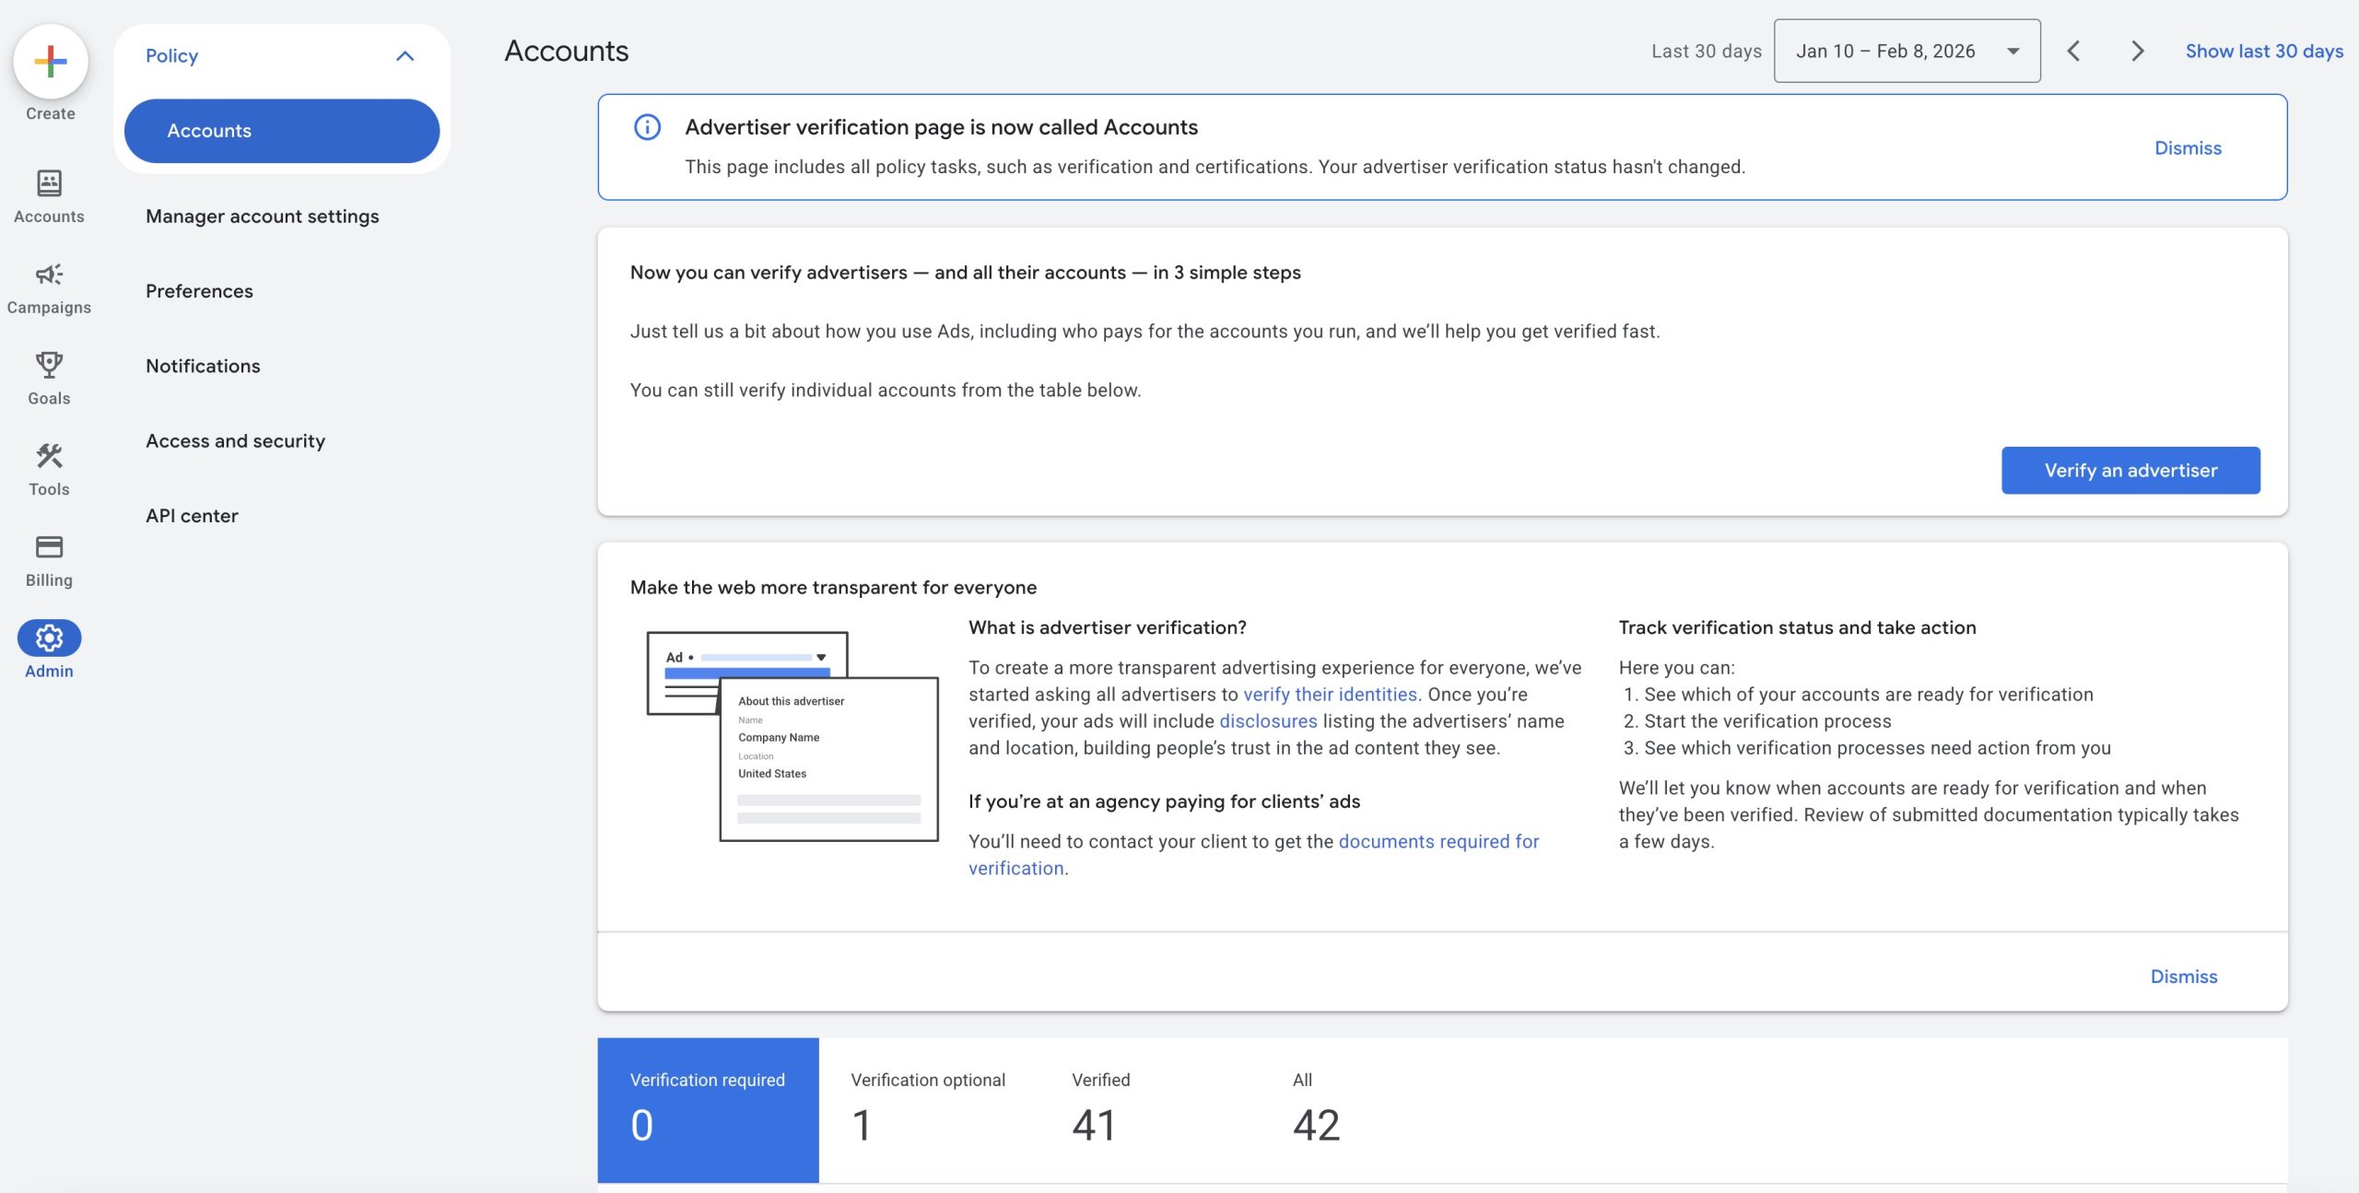
Task: Click Verify an advertiser button
Action: point(2130,471)
